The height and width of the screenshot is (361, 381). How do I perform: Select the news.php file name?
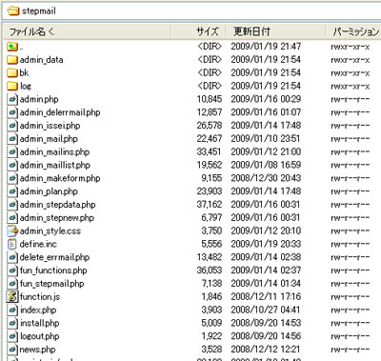pyautogui.click(x=37, y=350)
